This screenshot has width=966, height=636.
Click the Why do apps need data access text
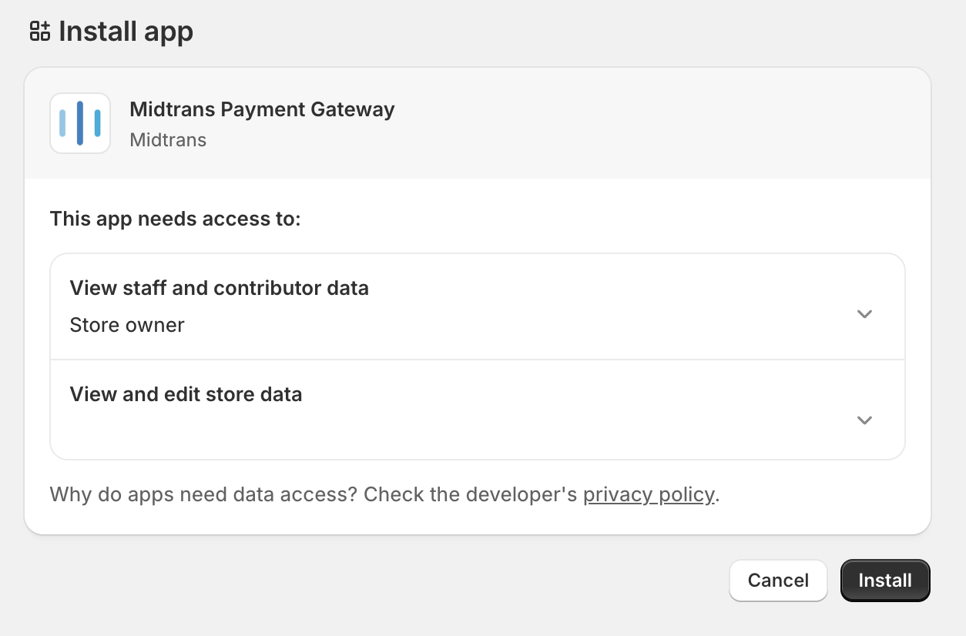[x=203, y=494]
